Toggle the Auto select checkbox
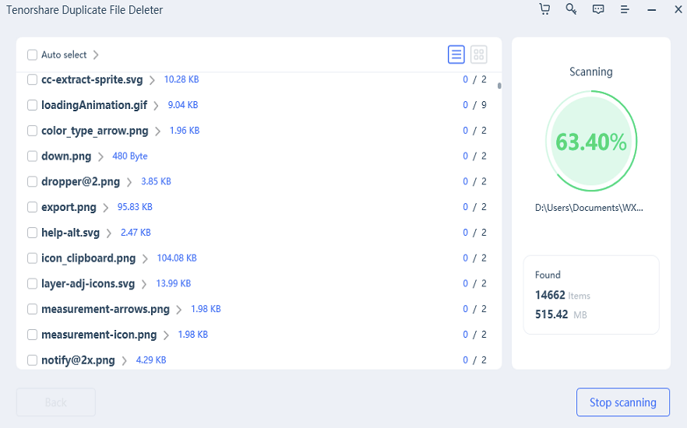Image resolution: width=687 pixels, height=428 pixels. 32,54
